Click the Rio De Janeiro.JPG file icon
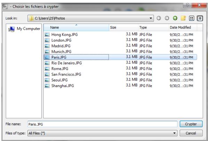208x141 pixels. 47,63
